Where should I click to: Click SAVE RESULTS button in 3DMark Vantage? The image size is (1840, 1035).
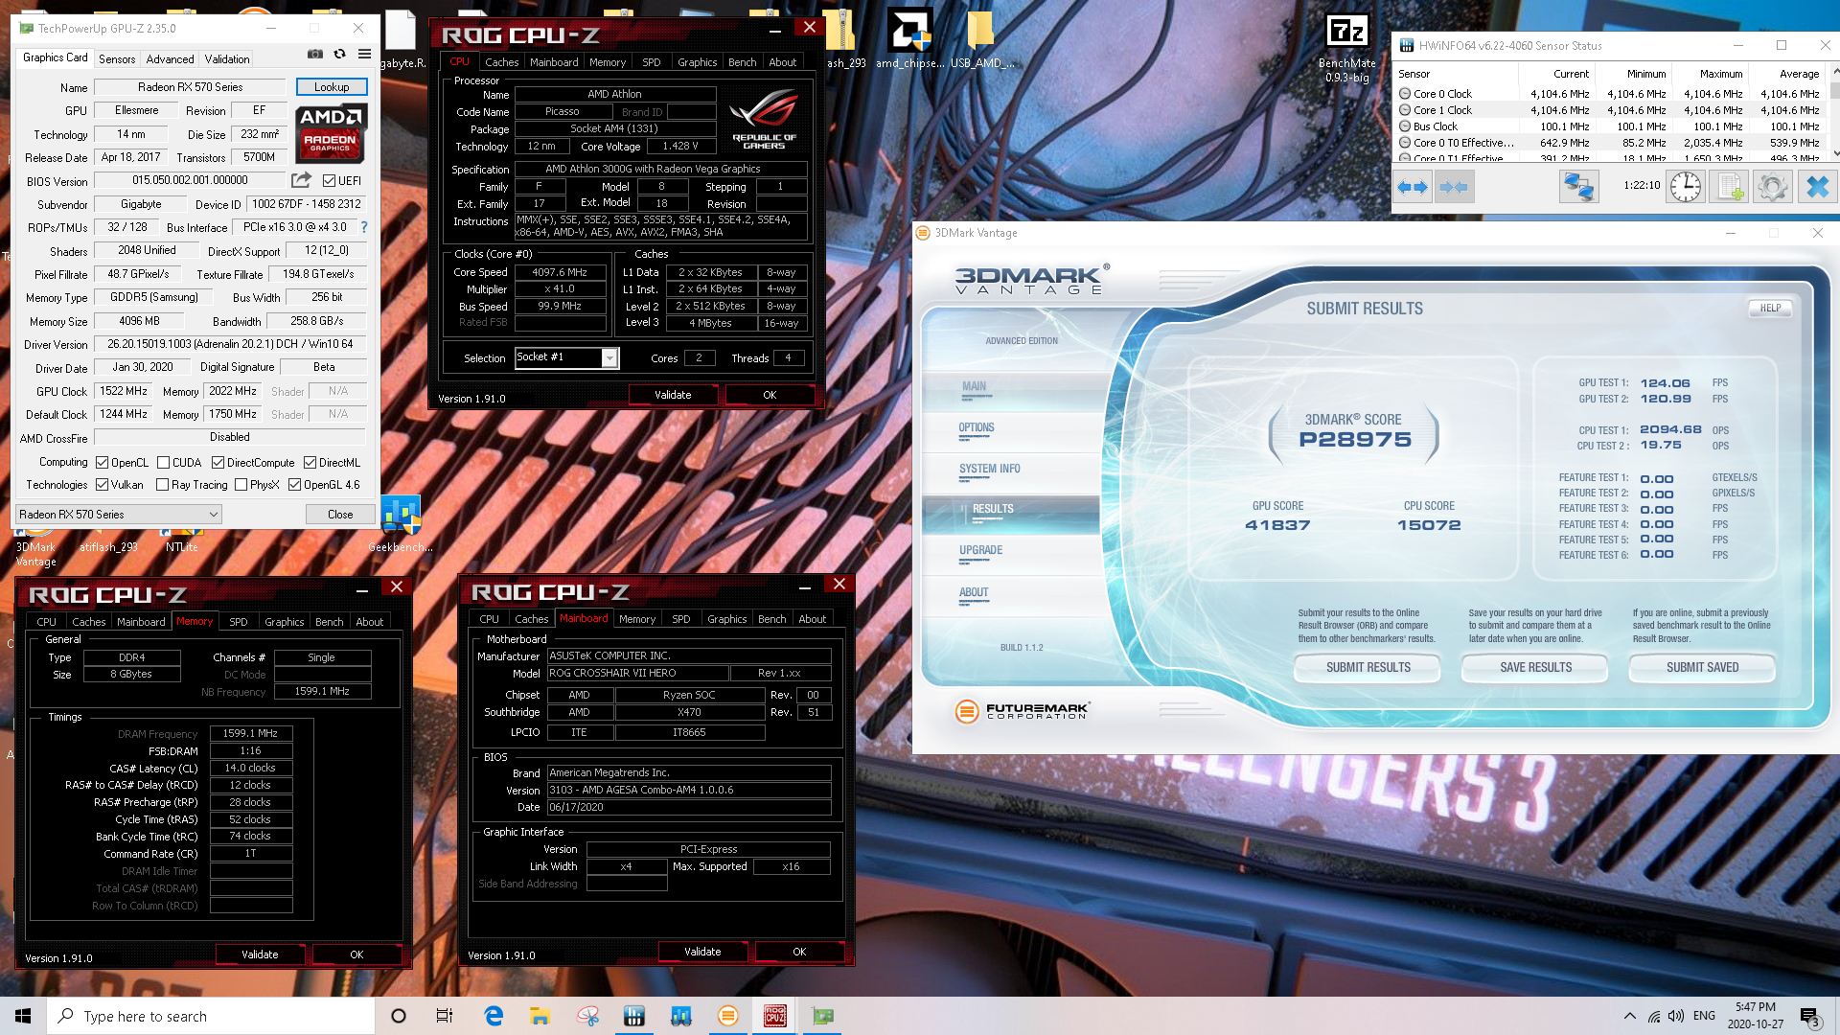click(x=1535, y=668)
